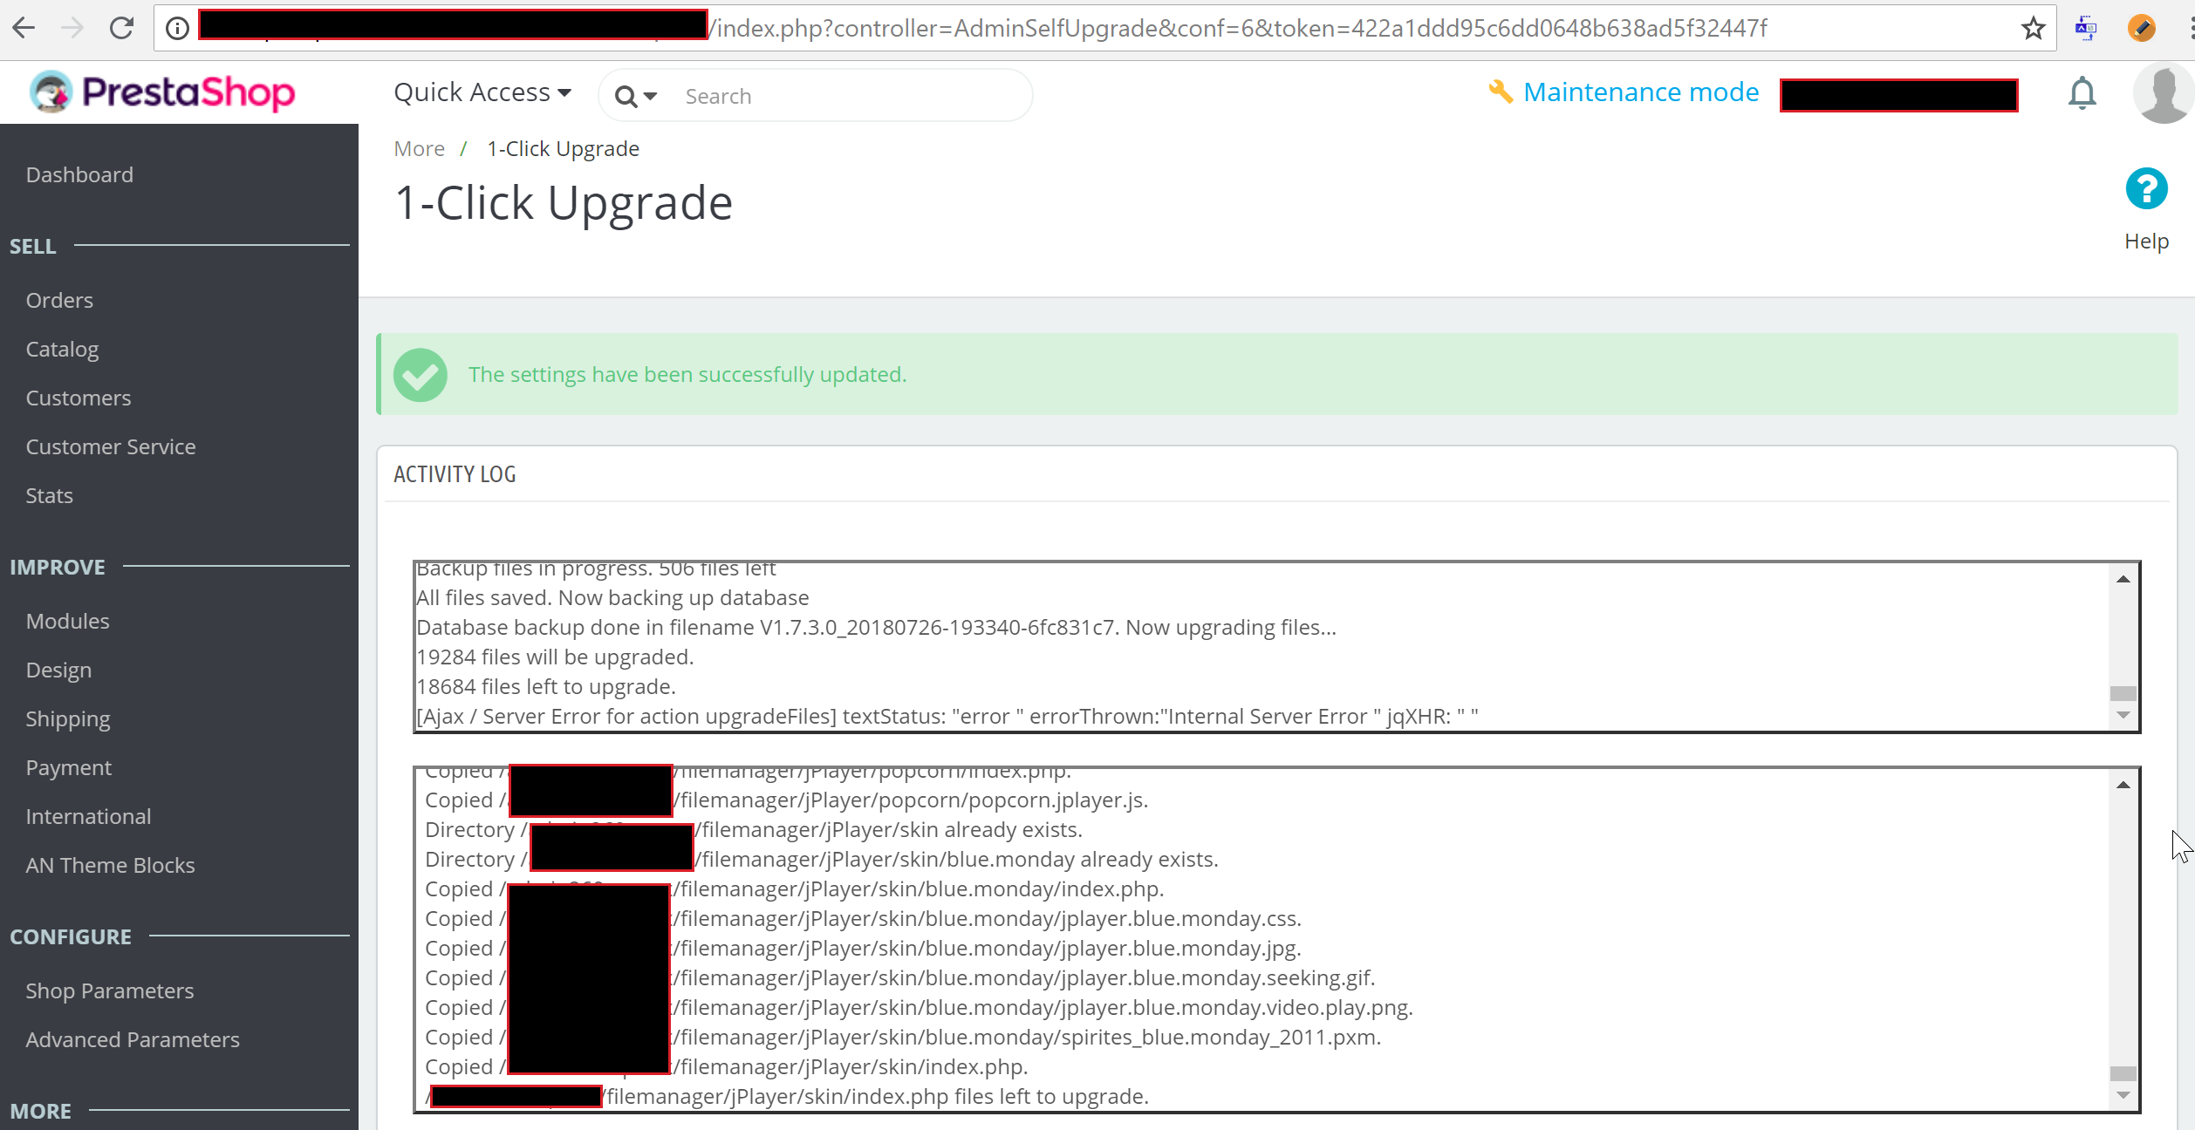Expand the Quick Access dropdown

482,92
